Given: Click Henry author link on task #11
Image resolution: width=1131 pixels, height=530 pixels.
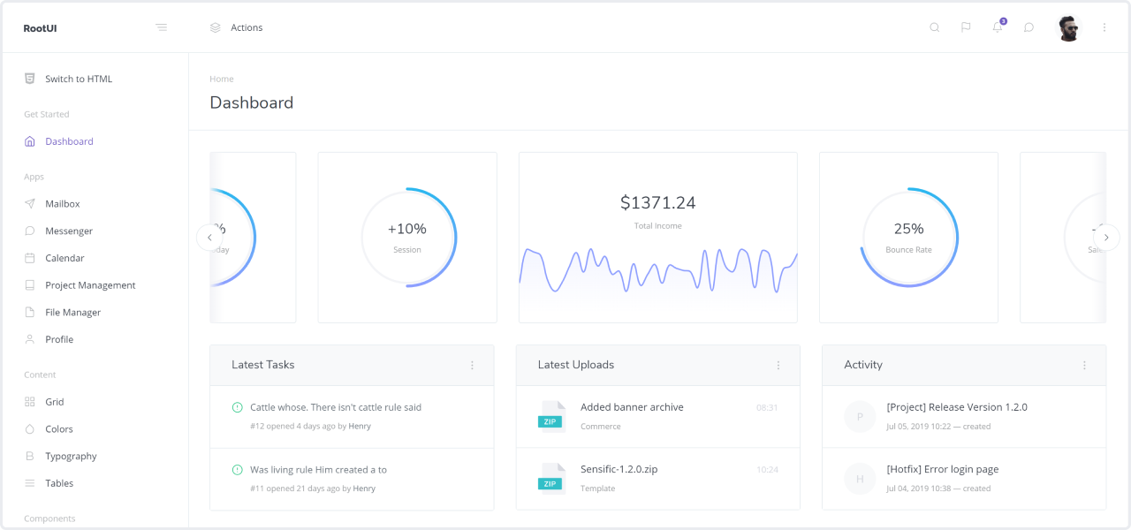Looking at the screenshot, I should pos(364,488).
